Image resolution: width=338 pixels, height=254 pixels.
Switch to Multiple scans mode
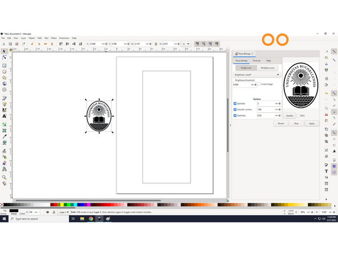(268, 68)
